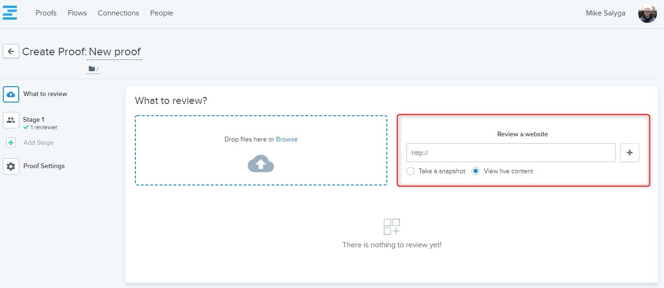Open the Stage 1 reviewers icon

click(x=11, y=120)
